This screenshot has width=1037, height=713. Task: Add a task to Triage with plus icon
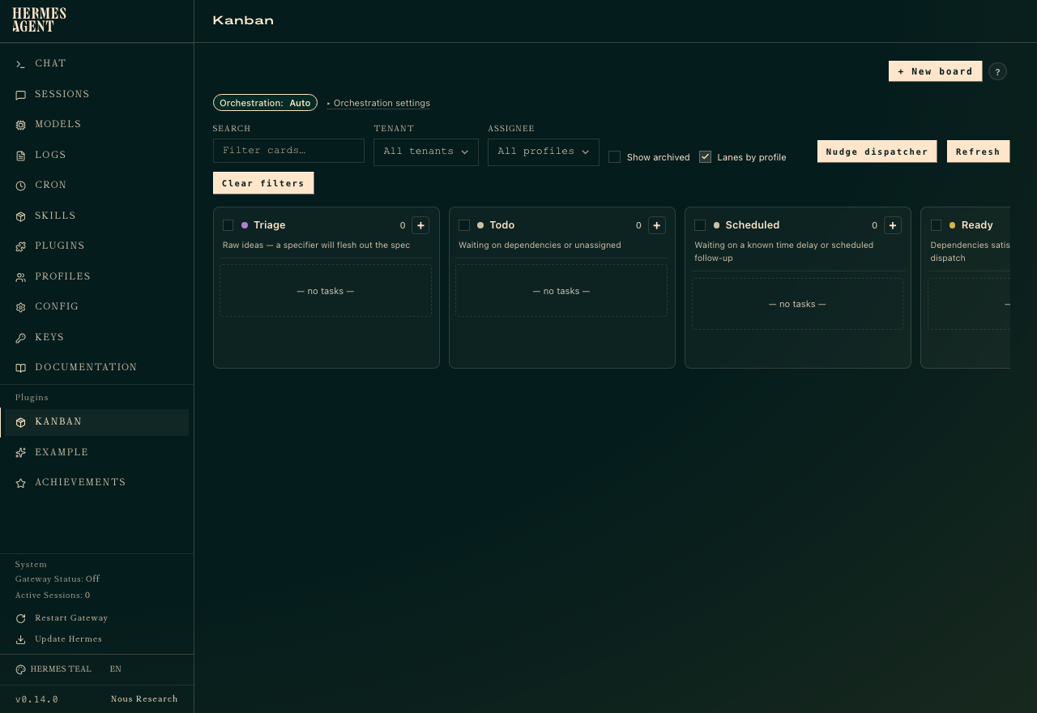420,225
